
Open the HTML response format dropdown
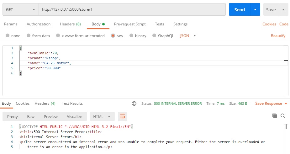(102, 116)
